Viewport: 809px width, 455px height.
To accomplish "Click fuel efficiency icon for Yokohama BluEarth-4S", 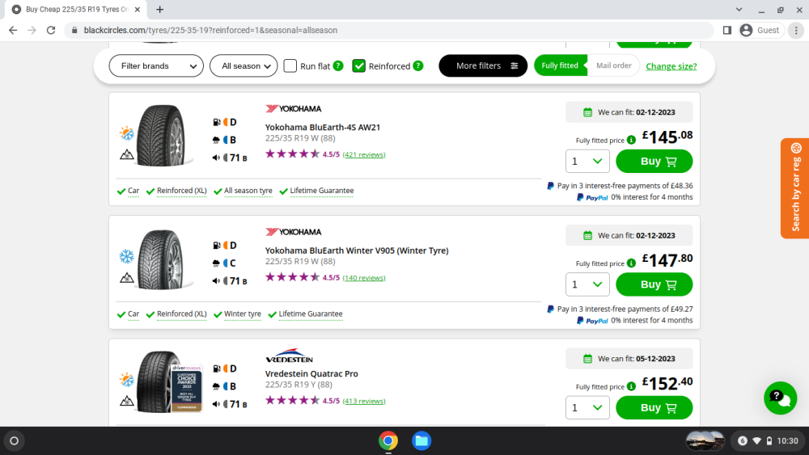I will point(217,122).
